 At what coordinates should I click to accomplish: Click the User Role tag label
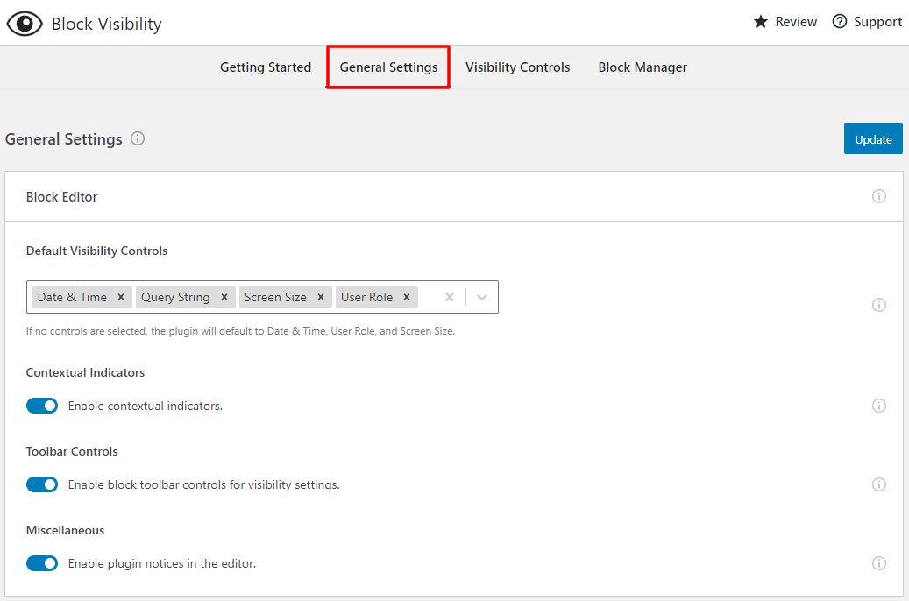pos(367,297)
